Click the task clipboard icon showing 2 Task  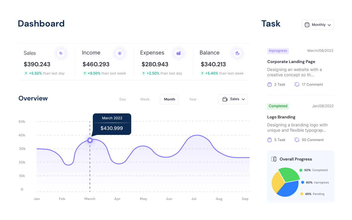(x=269, y=84)
